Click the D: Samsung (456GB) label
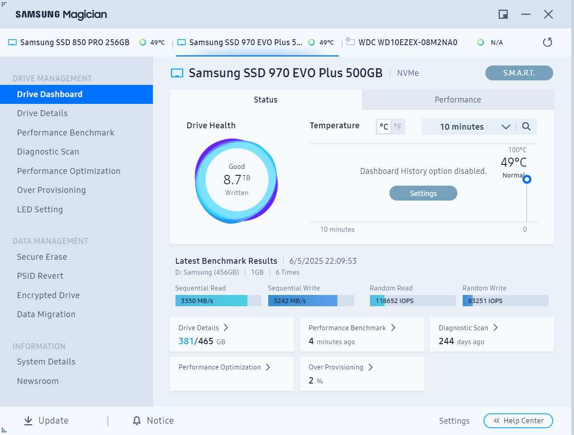 (207, 272)
